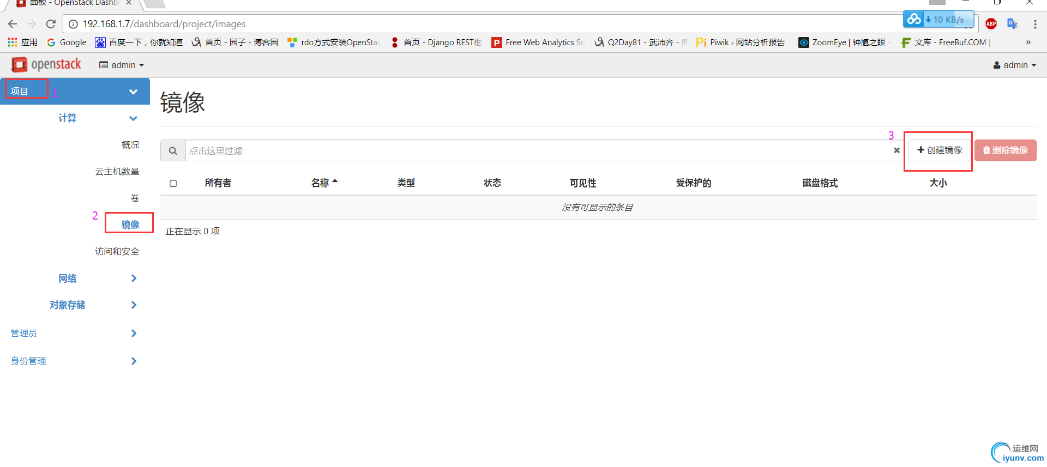Sort by the 磁盘格式 column header
Viewport: 1047px width, 467px height.
(x=820, y=183)
